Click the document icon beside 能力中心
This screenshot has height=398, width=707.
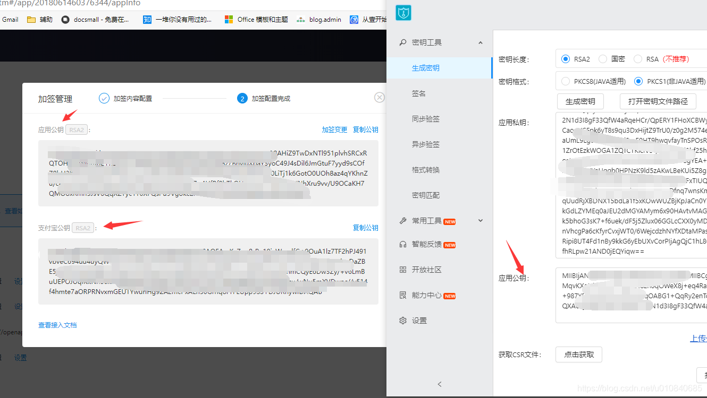tap(403, 295)
